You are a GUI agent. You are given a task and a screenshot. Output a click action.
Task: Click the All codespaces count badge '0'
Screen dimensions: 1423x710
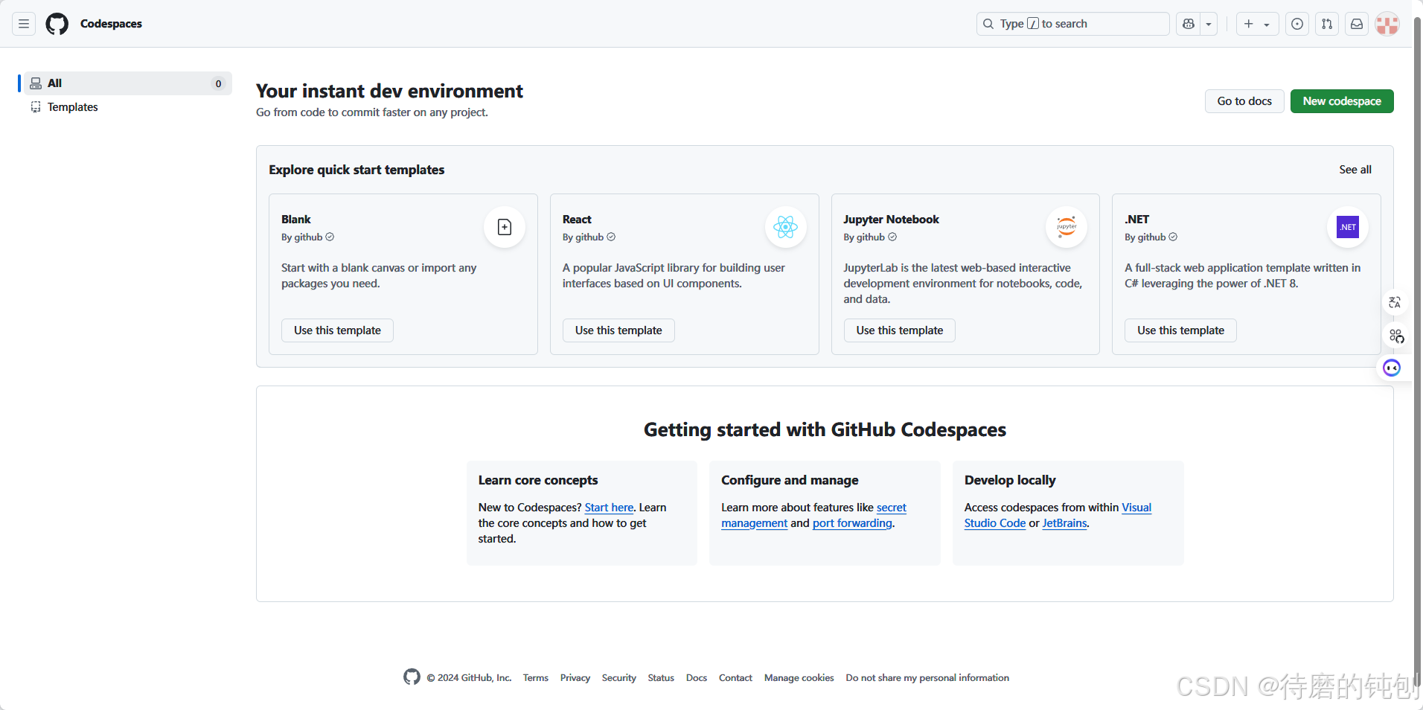(218, 83)
